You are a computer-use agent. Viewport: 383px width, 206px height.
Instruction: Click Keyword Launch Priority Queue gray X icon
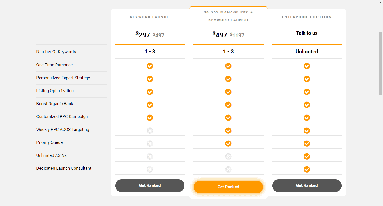click(150, 144)
